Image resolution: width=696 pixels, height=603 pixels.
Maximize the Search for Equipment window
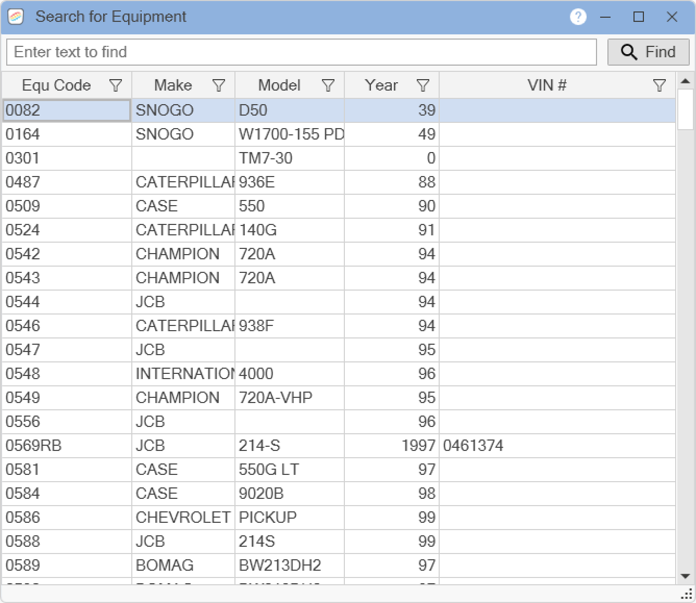639,17
